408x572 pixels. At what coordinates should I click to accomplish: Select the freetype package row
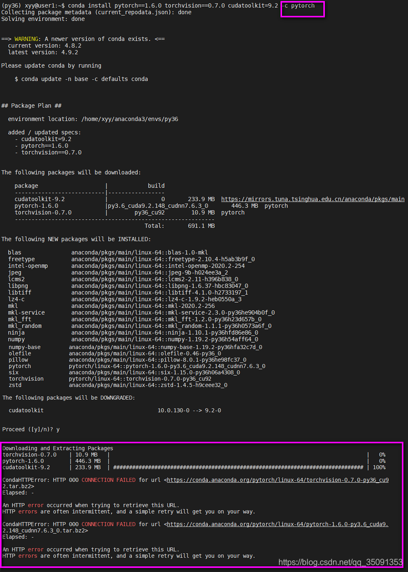[131, 259]
